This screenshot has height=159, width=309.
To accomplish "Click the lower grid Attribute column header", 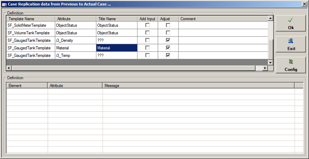I will click(75, 86).
